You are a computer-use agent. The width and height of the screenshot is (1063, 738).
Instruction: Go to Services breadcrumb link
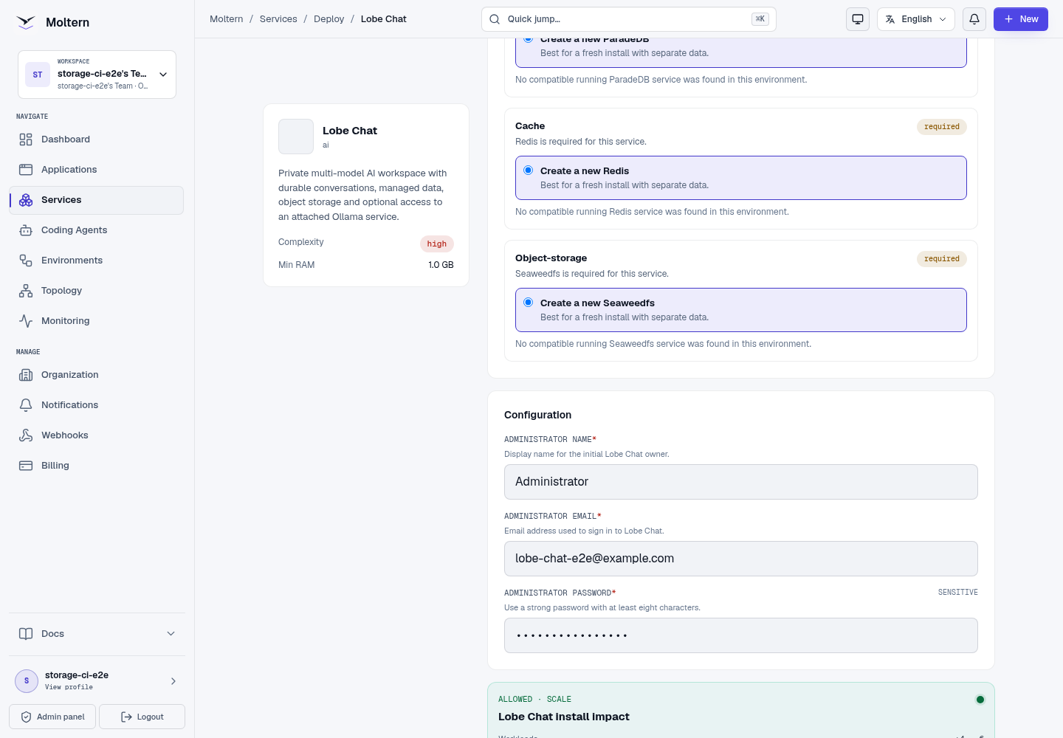278,19
